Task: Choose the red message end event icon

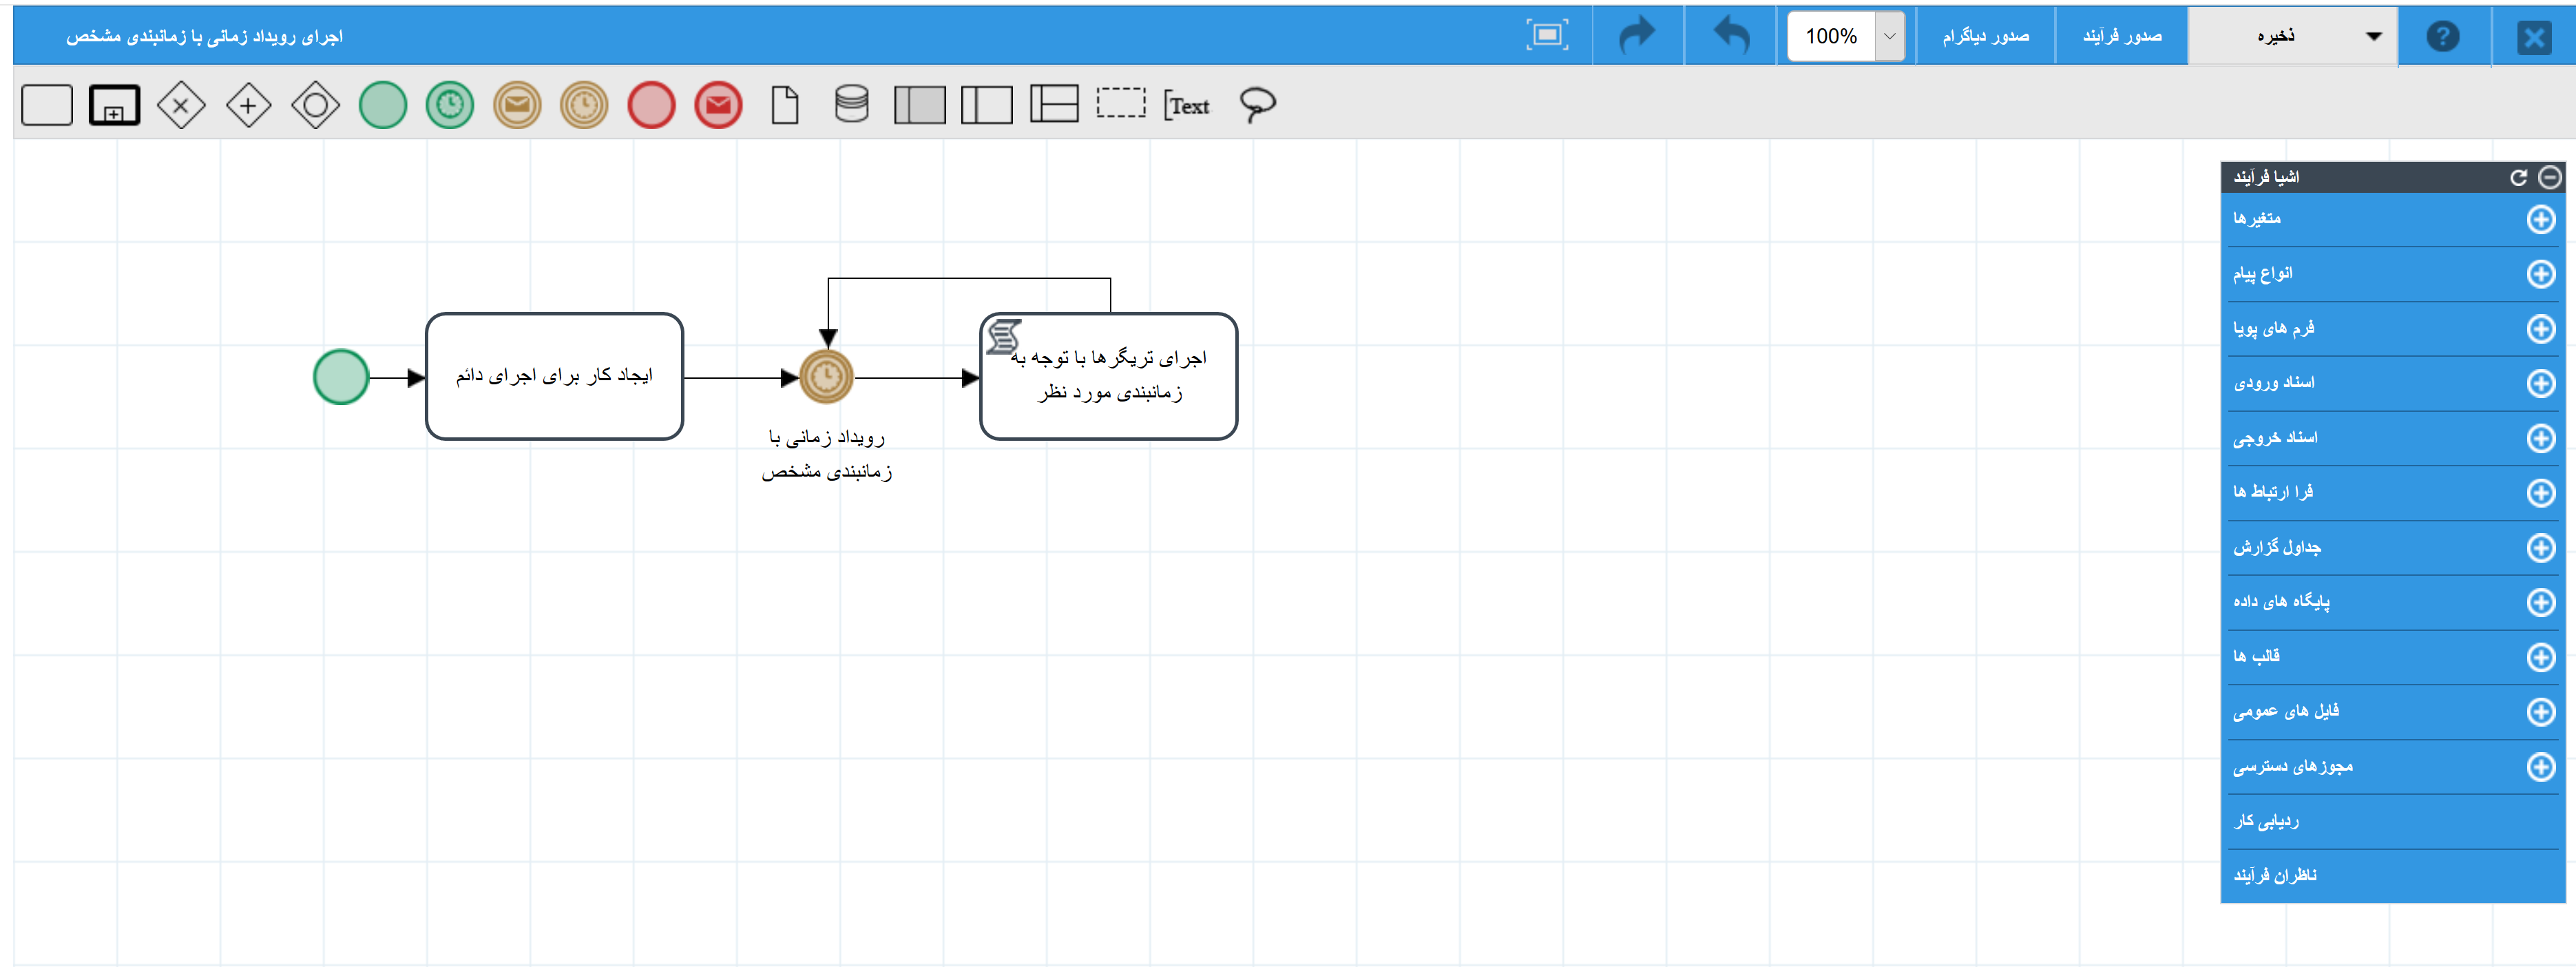Action: (x=718, y=105)
